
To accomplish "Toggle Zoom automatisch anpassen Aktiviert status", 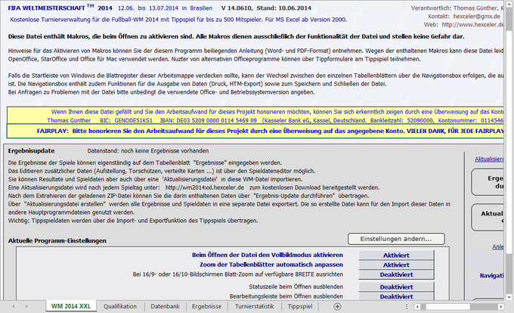I will [396, 265].
